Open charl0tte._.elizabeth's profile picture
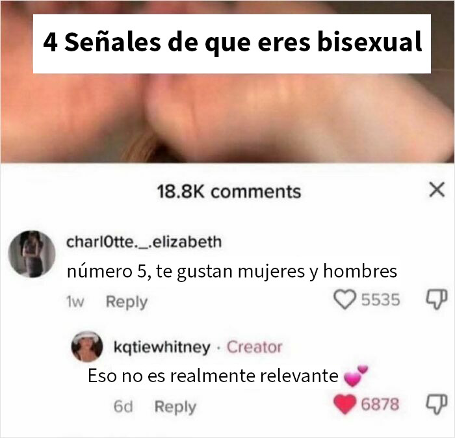The height and width of the screenshot is (438, 455). [32, 254]
